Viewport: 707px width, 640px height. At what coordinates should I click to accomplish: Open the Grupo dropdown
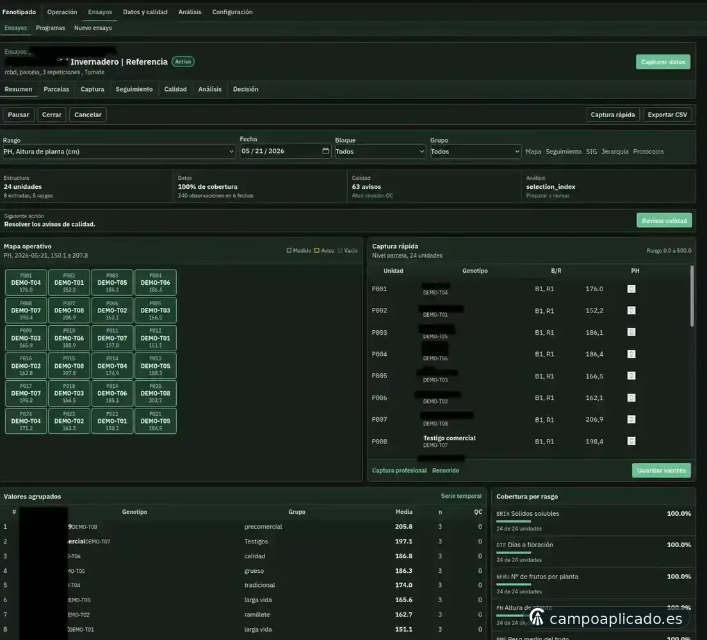click(x=475, y=152)
